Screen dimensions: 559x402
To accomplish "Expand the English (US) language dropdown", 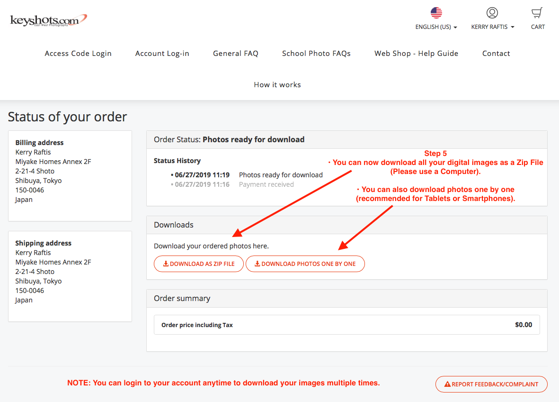I will tap(436, 27).
